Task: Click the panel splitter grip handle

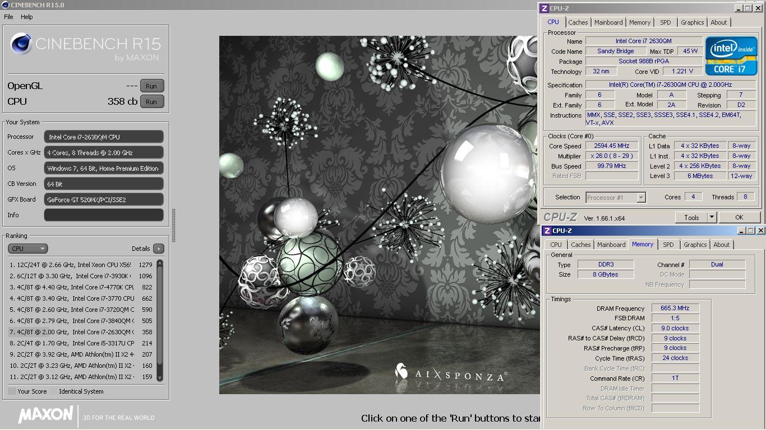Action: (173, 225)
